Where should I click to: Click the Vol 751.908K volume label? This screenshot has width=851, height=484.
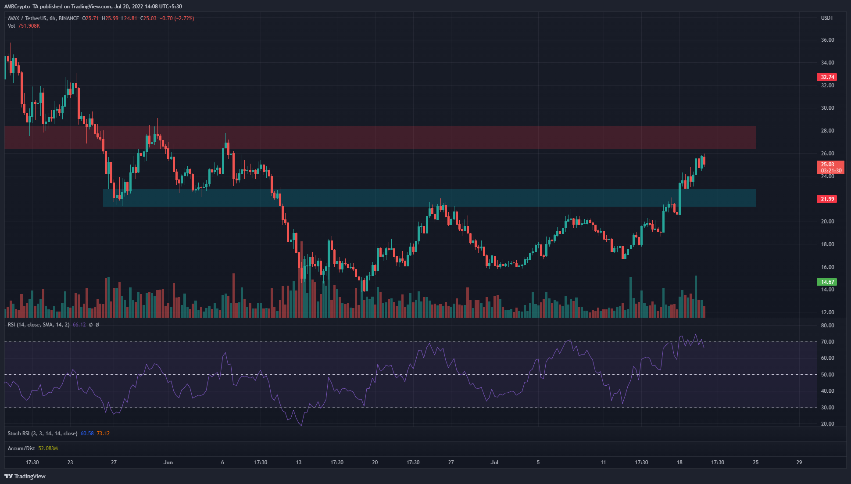[x=24, y=26]
